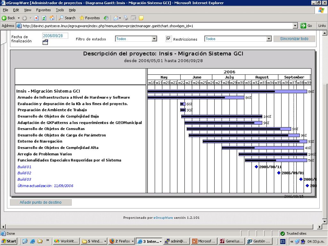Click the Back navigation arrow icon
Image resolution: width=328 pixels, height=246 pixels.
(4, 18)
